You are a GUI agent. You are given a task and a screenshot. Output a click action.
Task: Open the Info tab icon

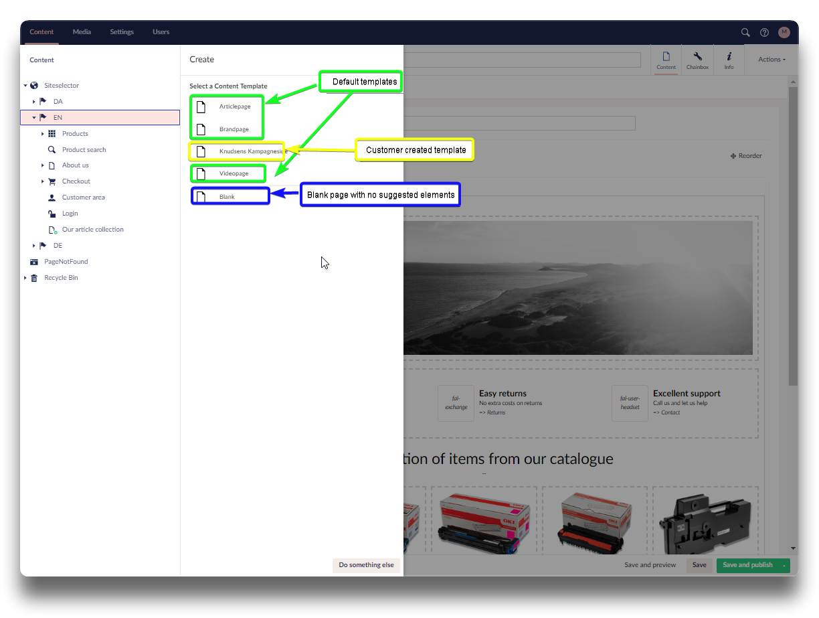coord(729,60)
